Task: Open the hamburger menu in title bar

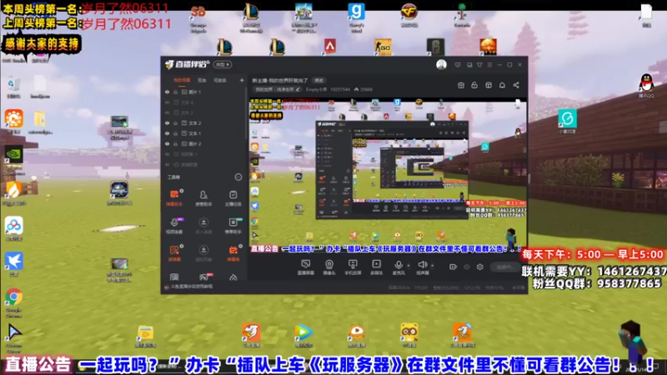Action: 489,65
